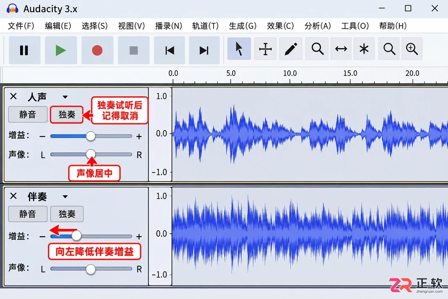This screenshot has width=448, height=299.
Task: Mute the 伴奏 track via 静音
Action: [x=28, y=214]
